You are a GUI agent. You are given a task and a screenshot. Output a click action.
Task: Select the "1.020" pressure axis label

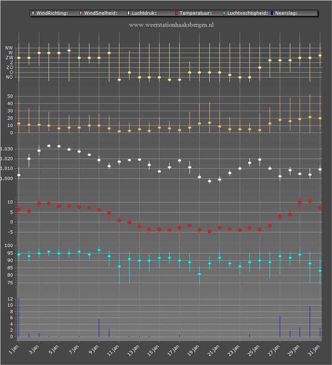pos(6,159)
